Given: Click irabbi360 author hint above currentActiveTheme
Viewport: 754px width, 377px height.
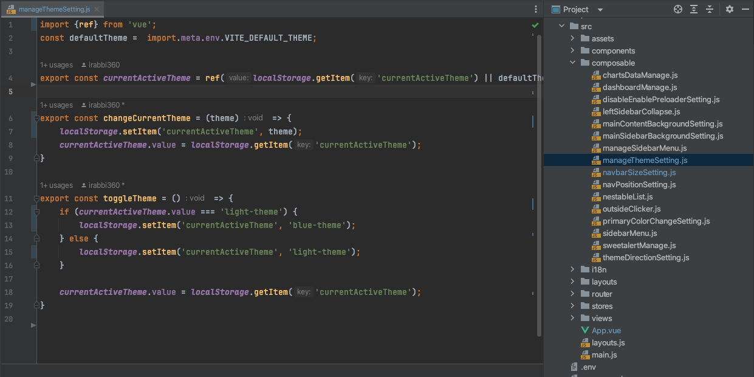Looking at the screenshot, I should coord(101,65).
